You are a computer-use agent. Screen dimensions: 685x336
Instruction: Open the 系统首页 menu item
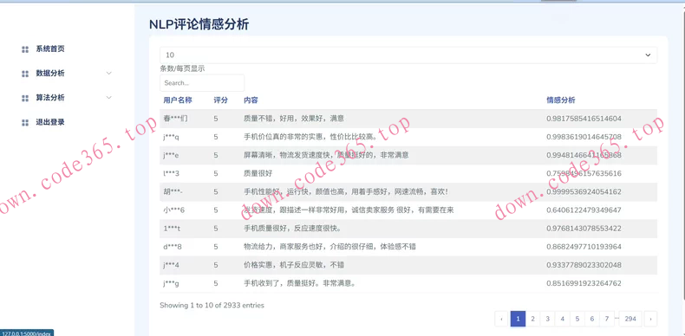click(x=50, y=48)
